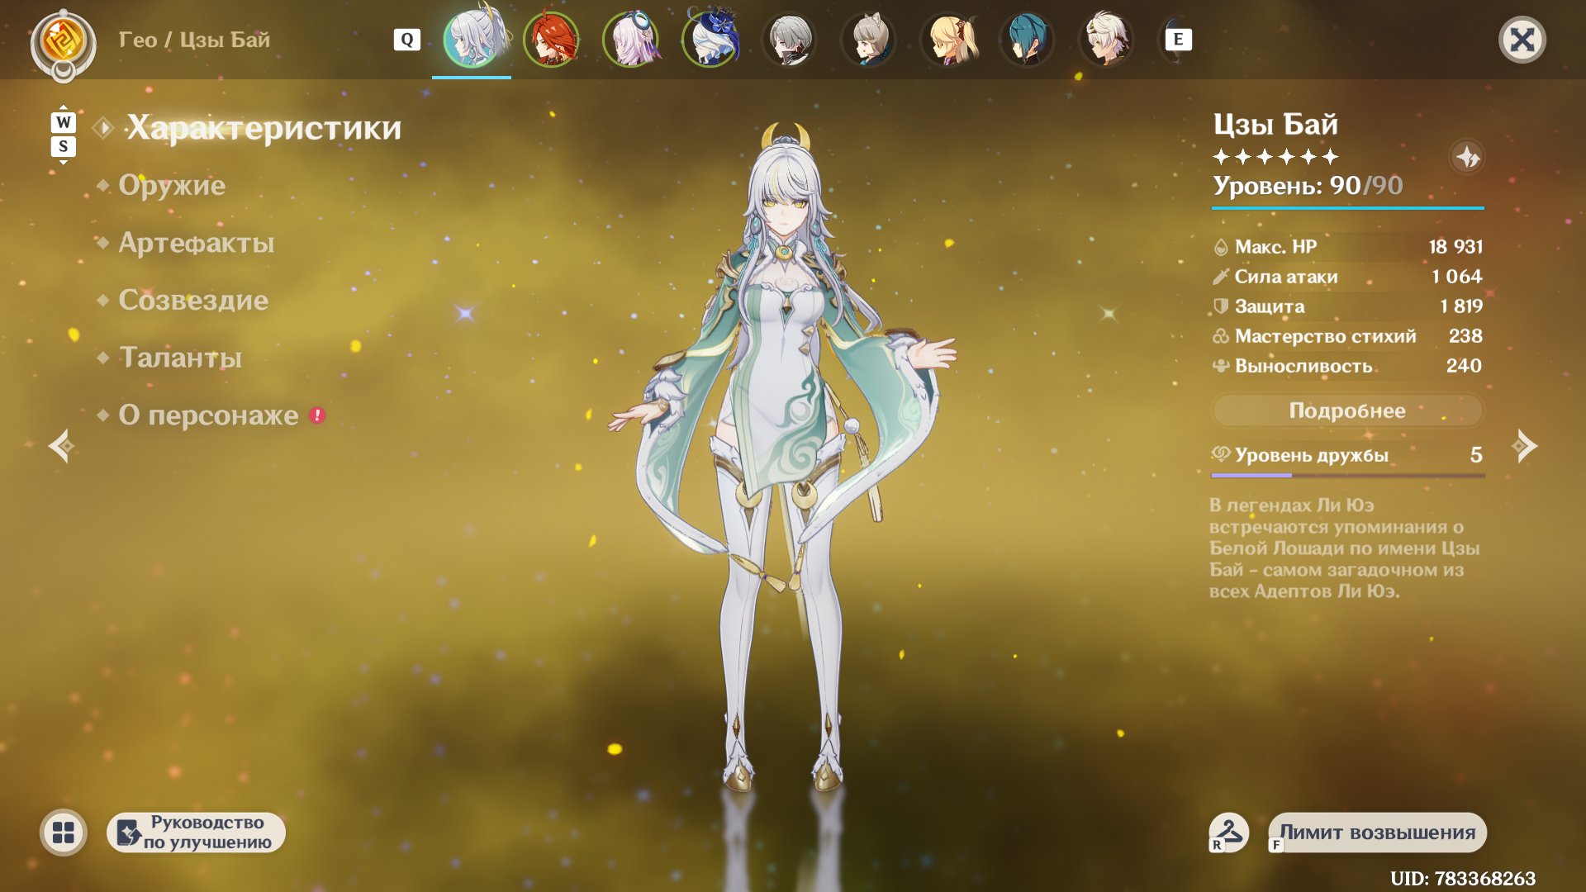Open the Характеристики section

(x=264, y=128)
